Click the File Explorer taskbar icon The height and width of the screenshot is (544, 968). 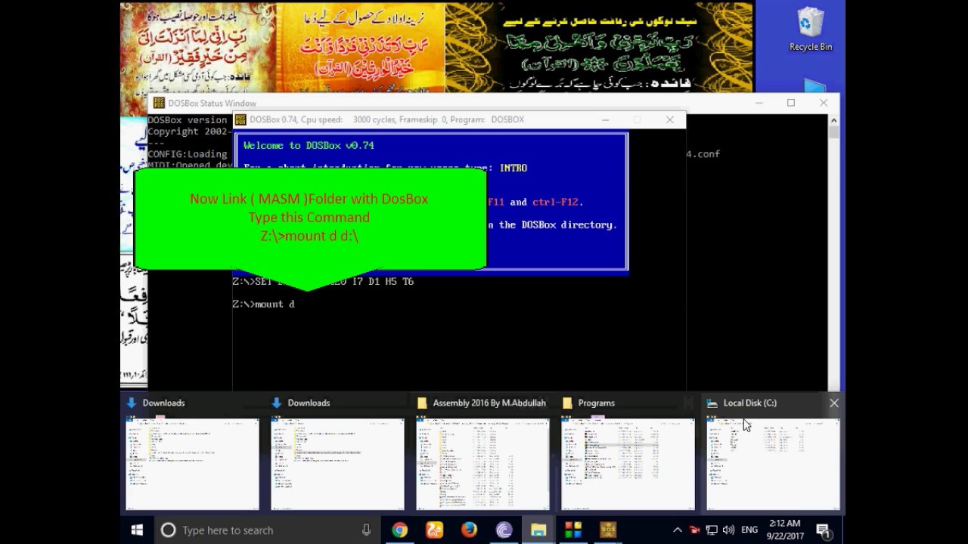[x=538, y=530]
